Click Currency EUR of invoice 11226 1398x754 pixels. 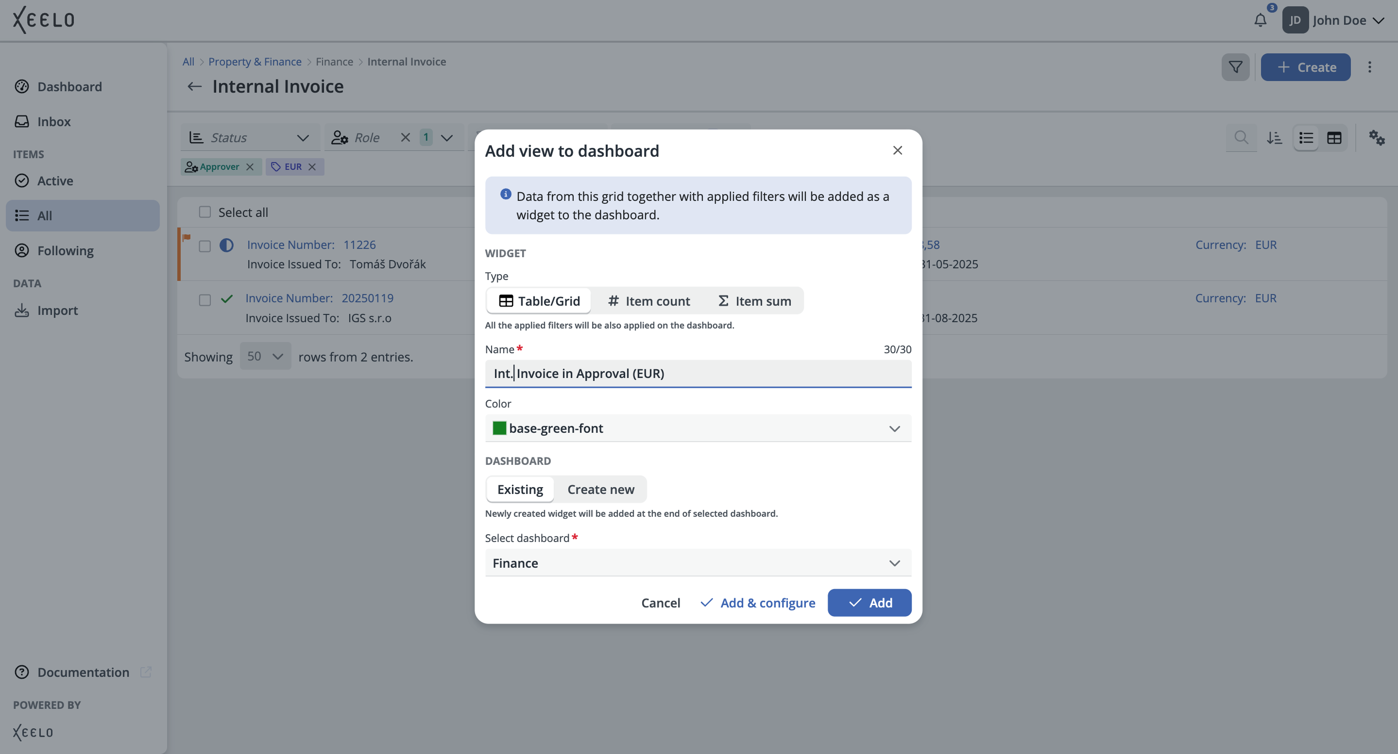tap(1236, 245)
